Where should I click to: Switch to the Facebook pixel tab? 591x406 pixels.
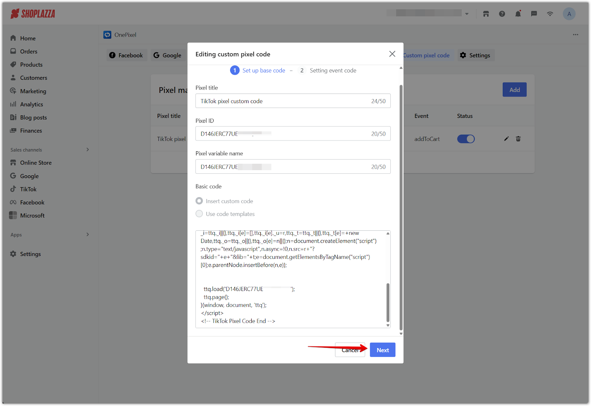127,55
